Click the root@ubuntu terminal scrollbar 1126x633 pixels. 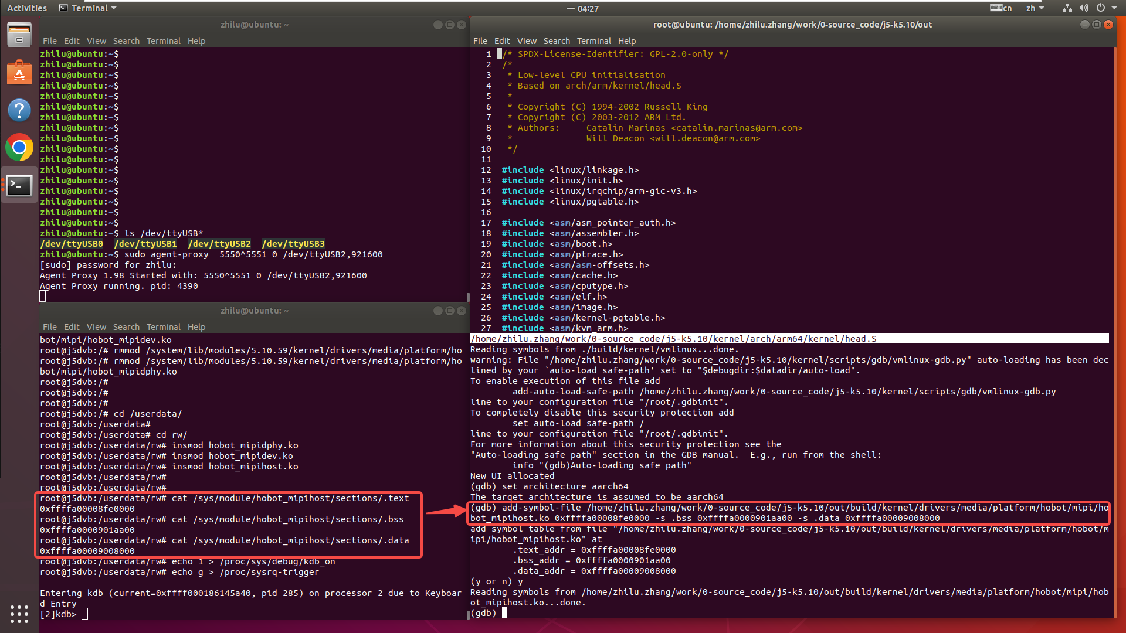(1115, 332)
